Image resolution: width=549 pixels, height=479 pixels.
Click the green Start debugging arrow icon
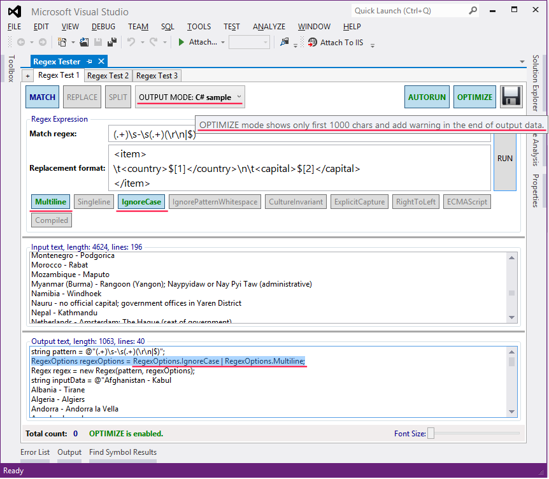click(x=181, y=43)
